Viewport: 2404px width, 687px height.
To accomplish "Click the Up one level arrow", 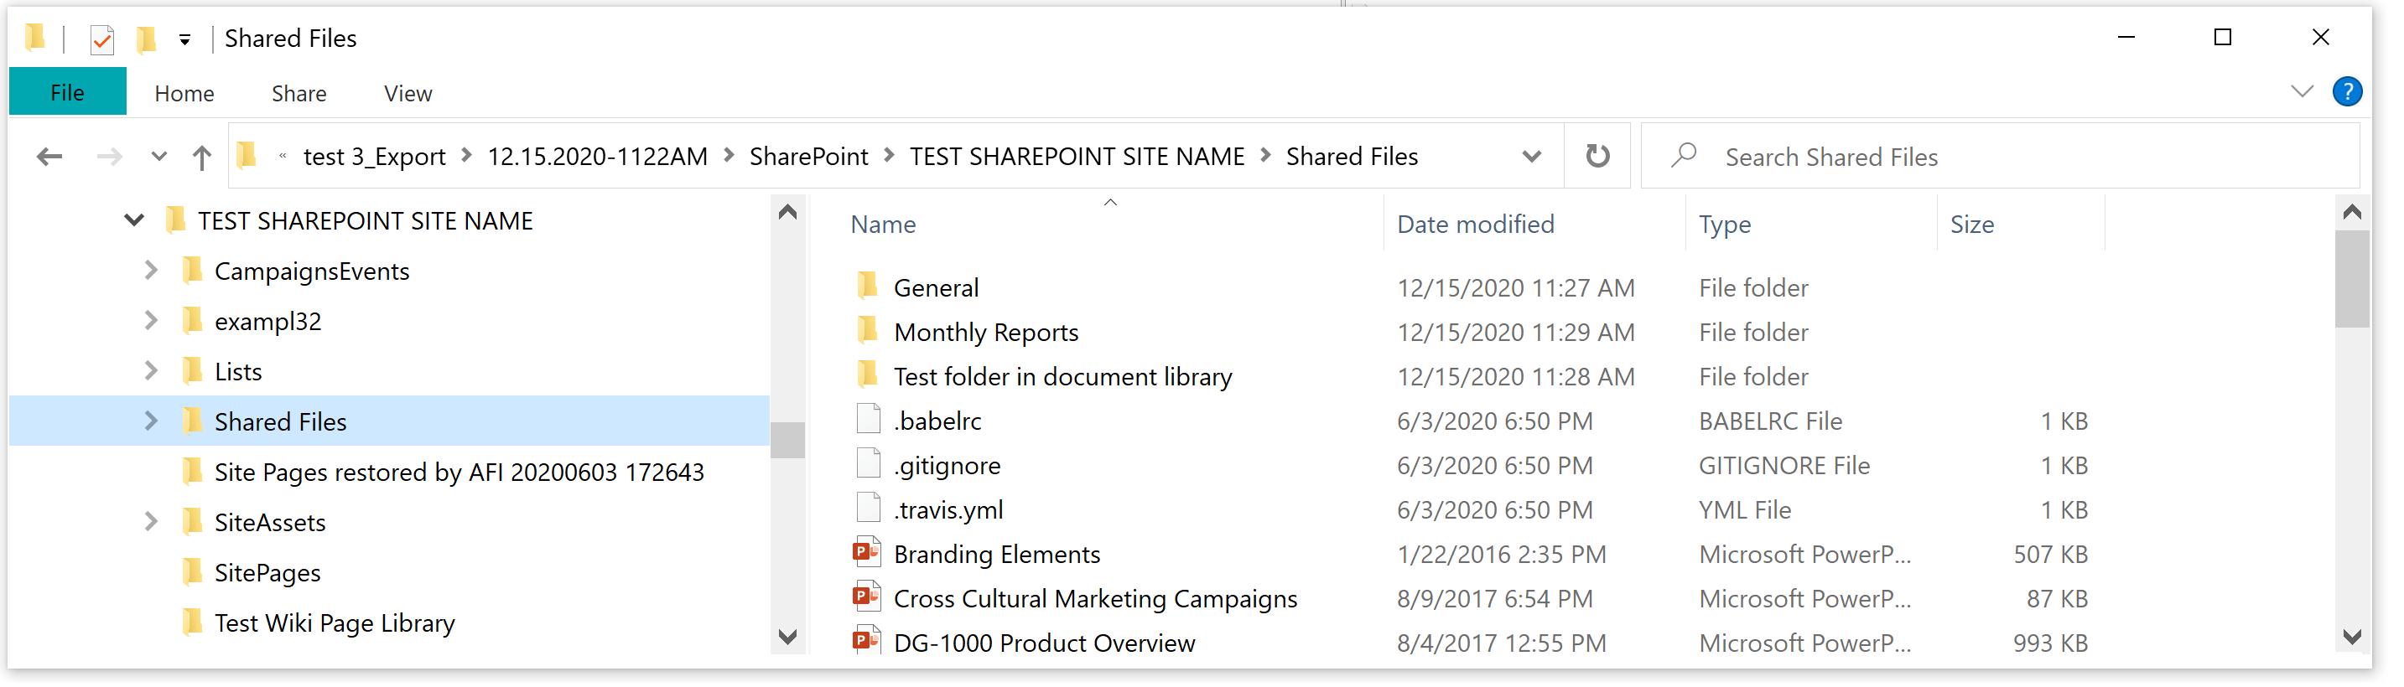I will pyautogui.click(x=201, y=156).
